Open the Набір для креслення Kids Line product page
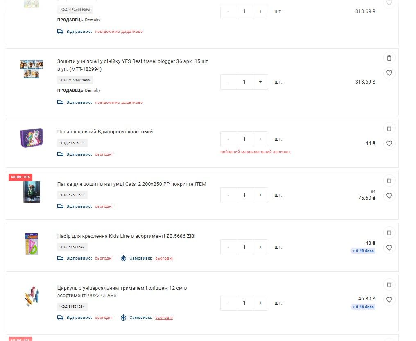Viewport: 416px width, 341px height. click(x=126, y=236)
